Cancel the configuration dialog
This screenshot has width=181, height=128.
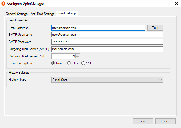coord(165,121)
